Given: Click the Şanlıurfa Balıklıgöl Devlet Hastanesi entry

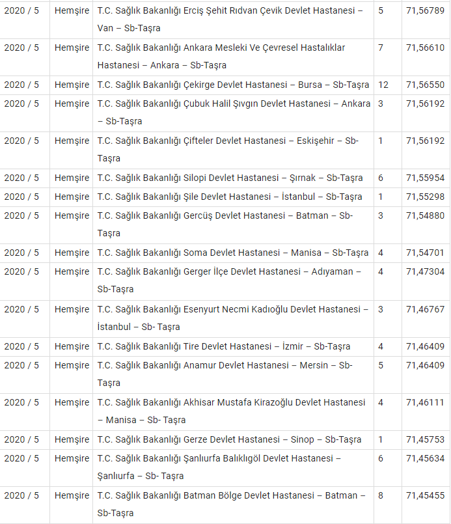Looking at the screenshot, I should pos(233,467).
